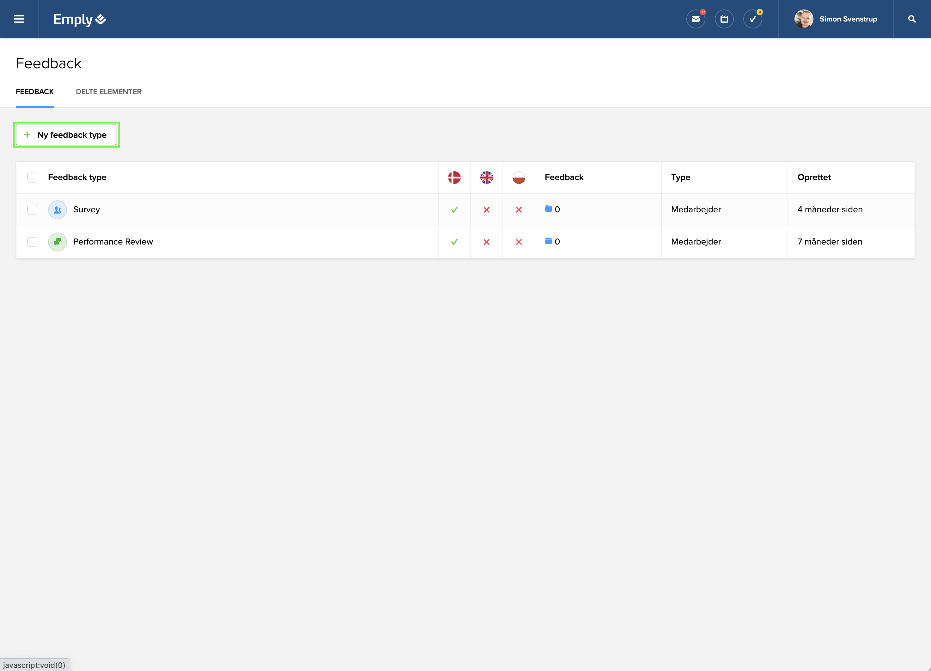
Task: Open the calendar icon in header
Action: click(x=724, y=19)
